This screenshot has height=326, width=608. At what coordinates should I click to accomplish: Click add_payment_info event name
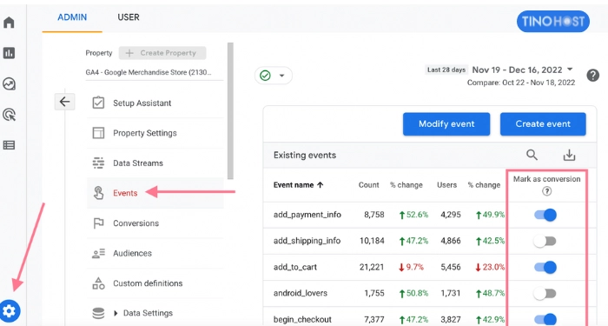(307, 215)
